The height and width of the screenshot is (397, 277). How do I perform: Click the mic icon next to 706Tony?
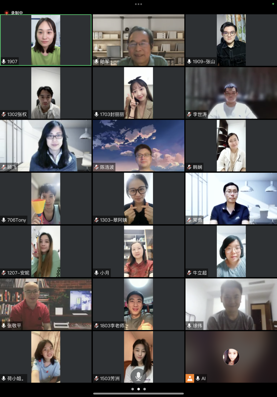click(4, 220)
